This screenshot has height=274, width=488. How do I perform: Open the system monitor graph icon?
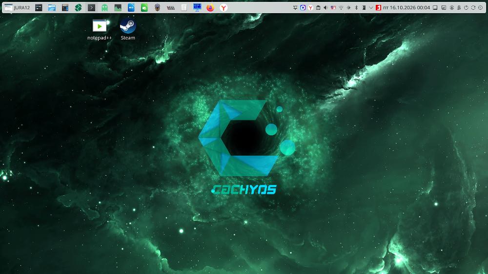118,7
